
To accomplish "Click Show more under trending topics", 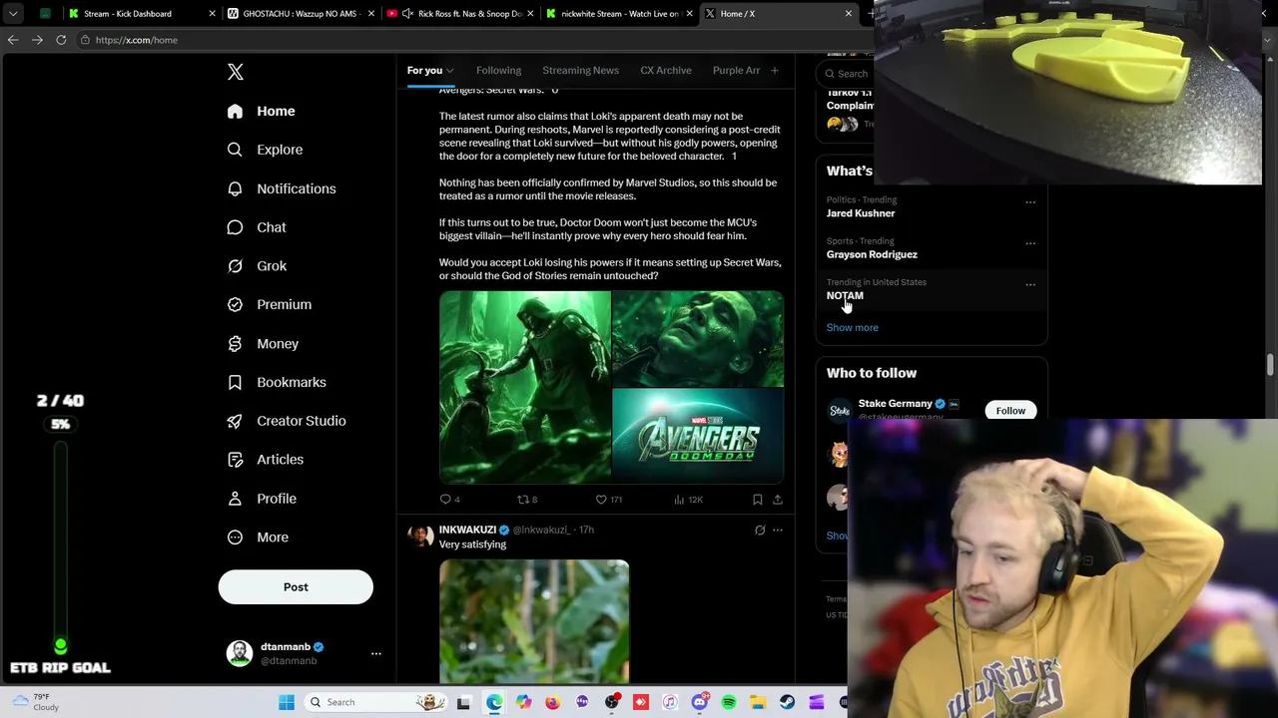I will coord(852,328).
